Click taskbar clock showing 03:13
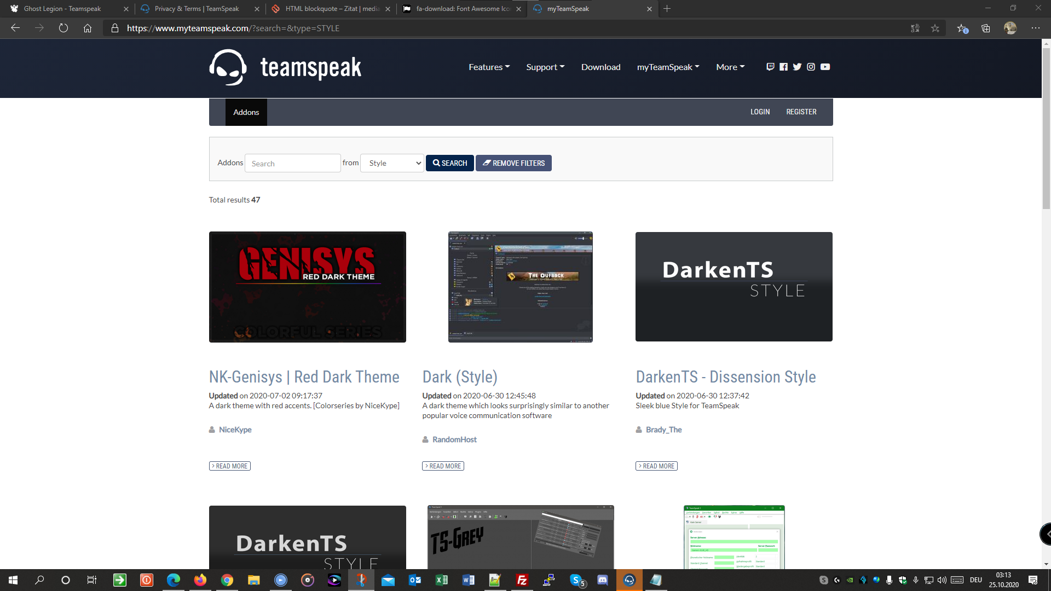1051x591 pixels. pyautogui.click(x=1003, y=580)
